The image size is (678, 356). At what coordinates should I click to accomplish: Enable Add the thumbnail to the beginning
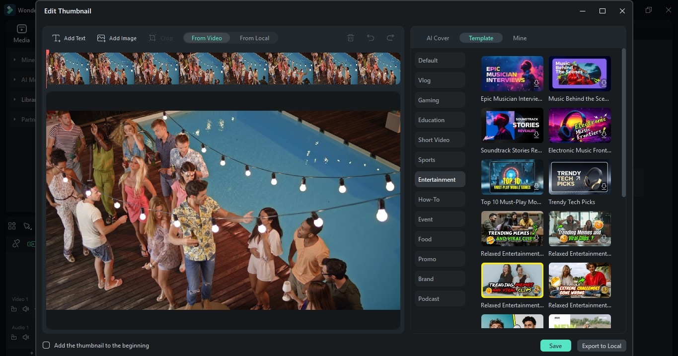coord(46,345)
